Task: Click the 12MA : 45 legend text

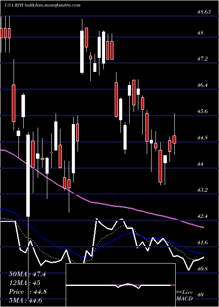Action: click(x=25, y=283)
